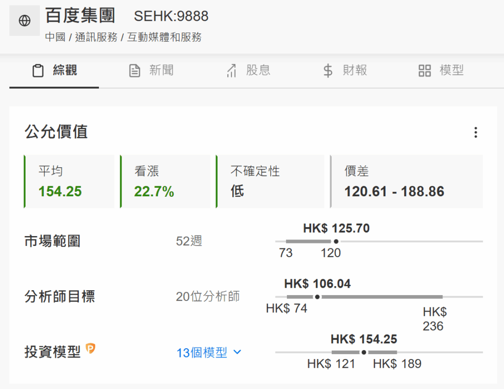Click the globe icon beside 百度集團
This screenshot has width=504, height=389.
(x=25, y=21)
